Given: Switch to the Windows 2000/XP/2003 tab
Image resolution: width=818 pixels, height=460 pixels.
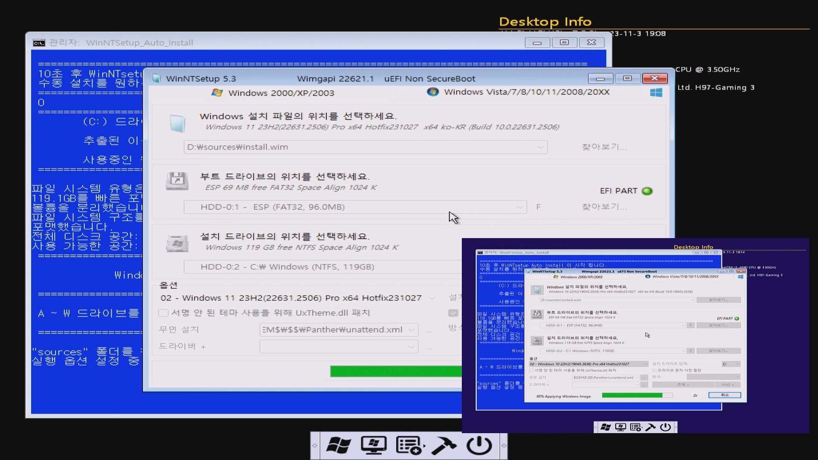Looking at the screenshot, I should coord(273,93).
